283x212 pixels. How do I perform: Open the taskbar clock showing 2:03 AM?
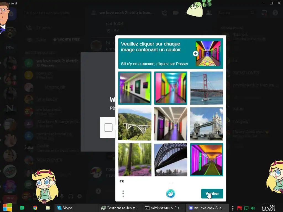click(268, 208)
